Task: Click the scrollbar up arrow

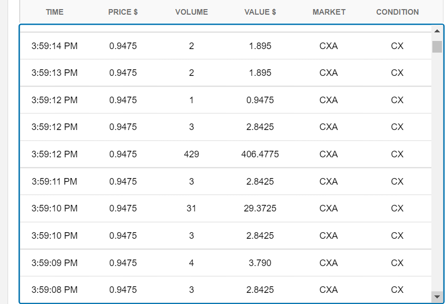Action: pos(437,31)
